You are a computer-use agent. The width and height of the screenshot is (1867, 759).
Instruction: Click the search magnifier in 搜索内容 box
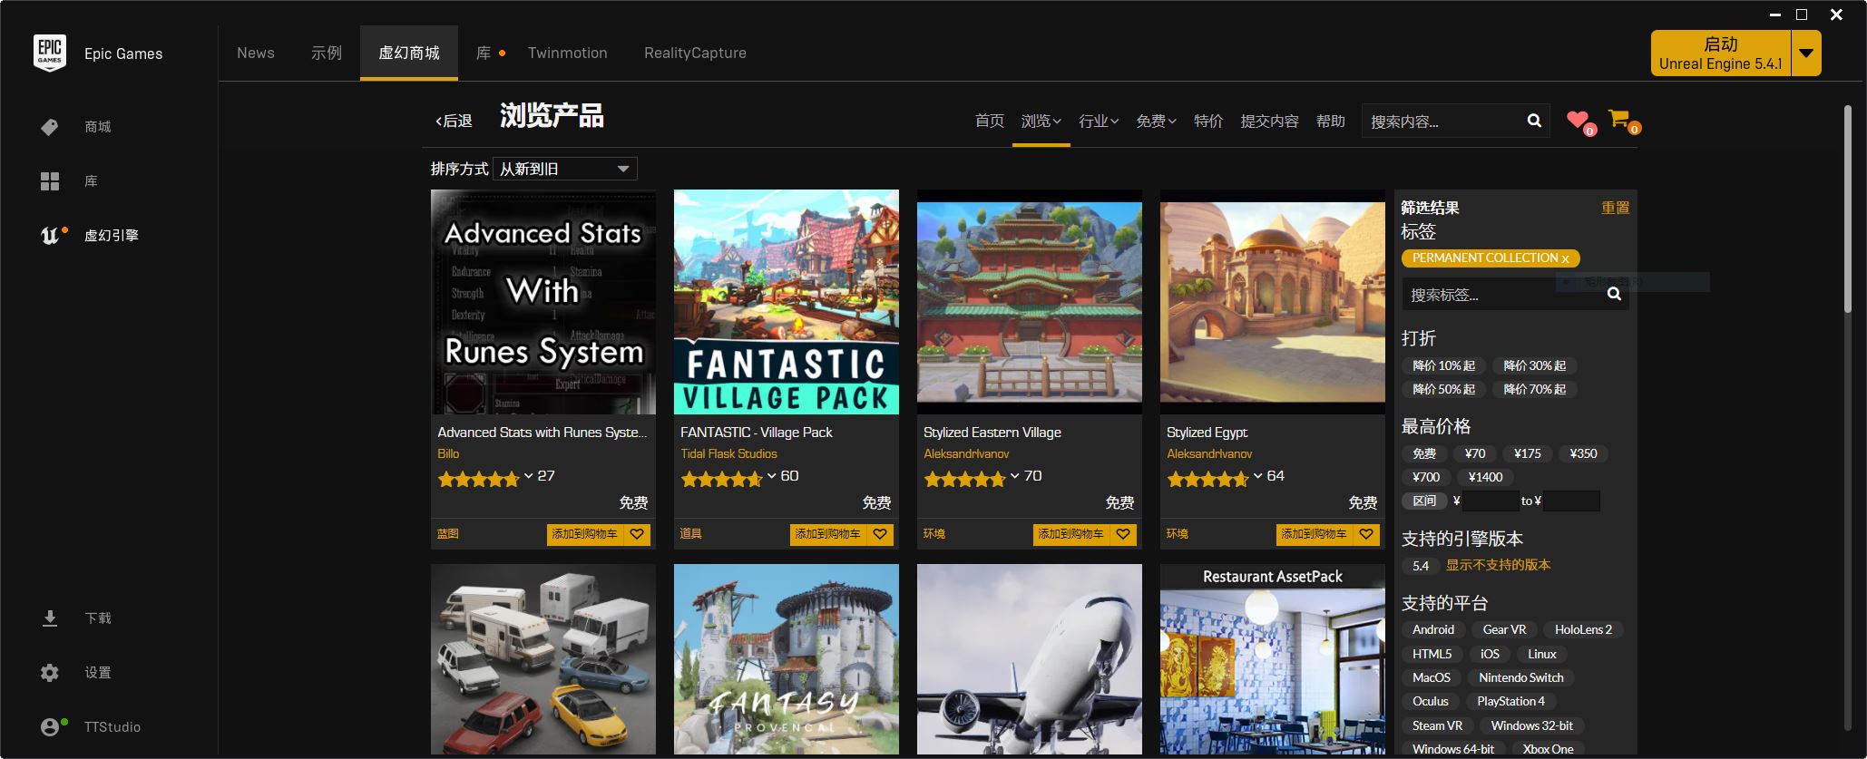(1534, 121)
